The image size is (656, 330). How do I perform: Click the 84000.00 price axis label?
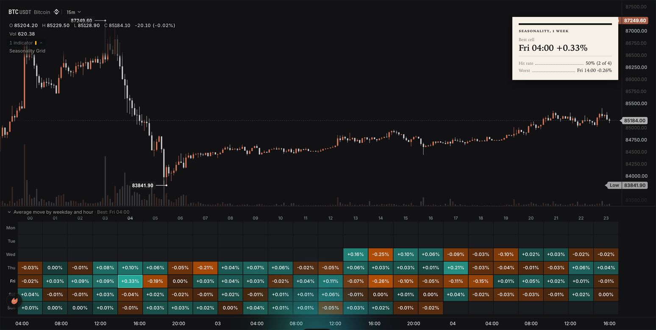coord(636,176)
